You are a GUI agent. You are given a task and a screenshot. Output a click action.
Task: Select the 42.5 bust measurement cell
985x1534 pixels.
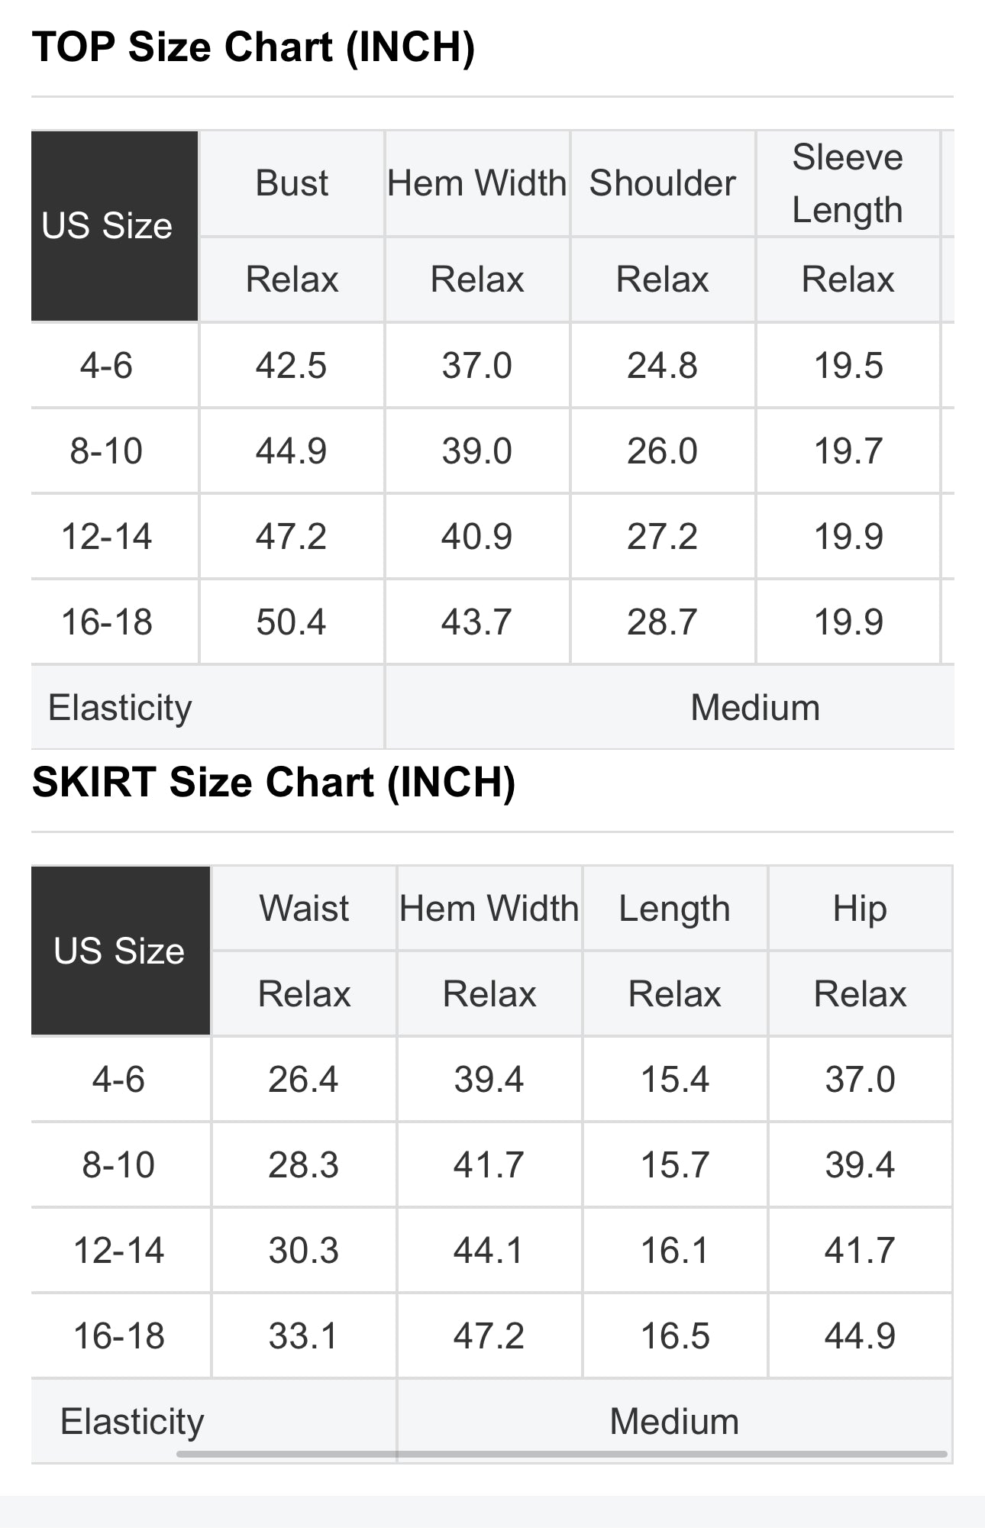pos(291,366)
